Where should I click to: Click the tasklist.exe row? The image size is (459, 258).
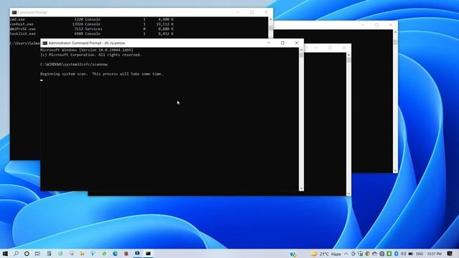92,34
